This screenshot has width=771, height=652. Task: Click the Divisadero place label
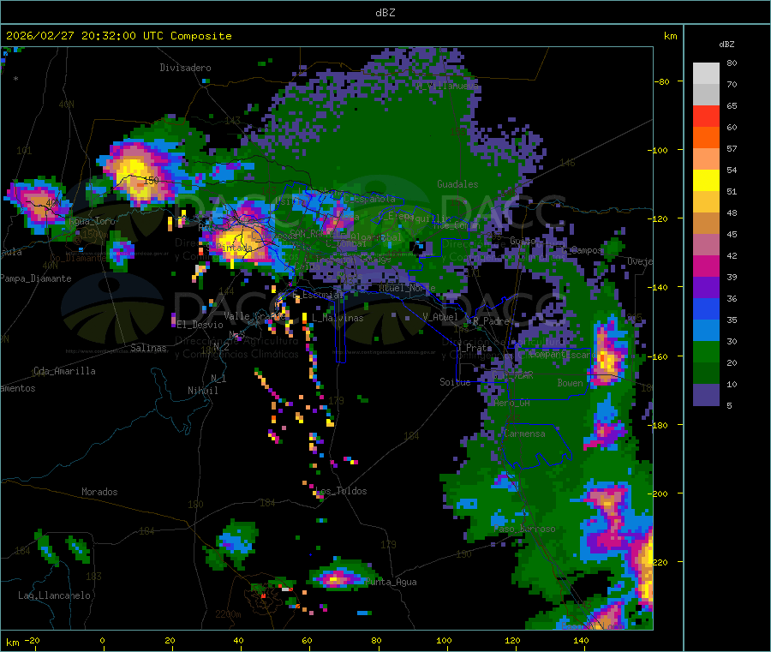(x=185, y=68)
